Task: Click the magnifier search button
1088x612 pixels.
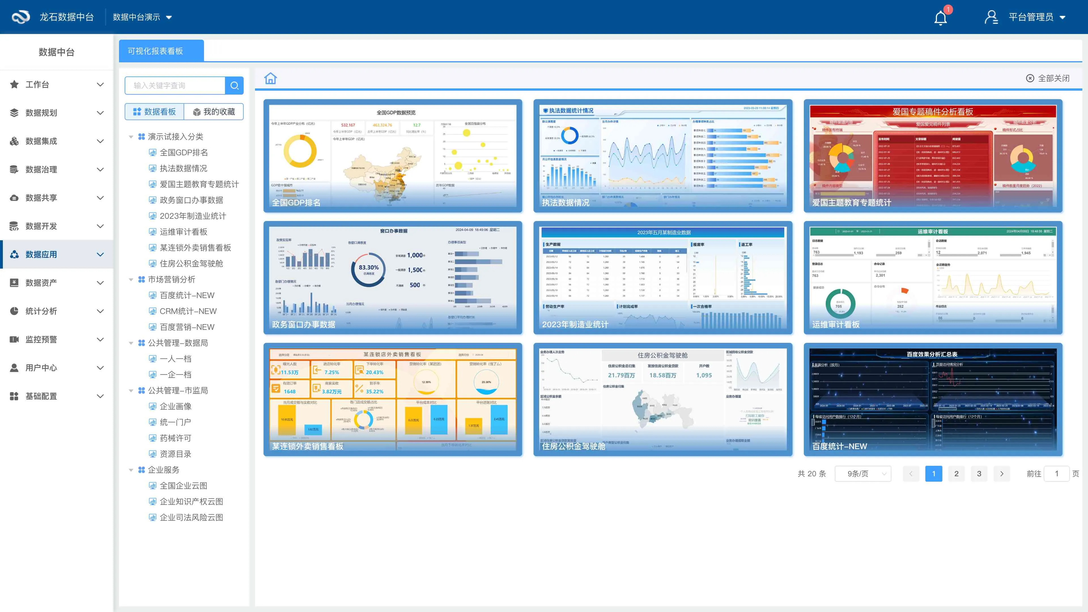Action: click(234, 85)
